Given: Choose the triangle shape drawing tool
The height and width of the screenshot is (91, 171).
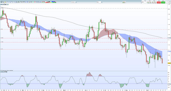Looking at the screenshot, I should click(x=40, y=2).
